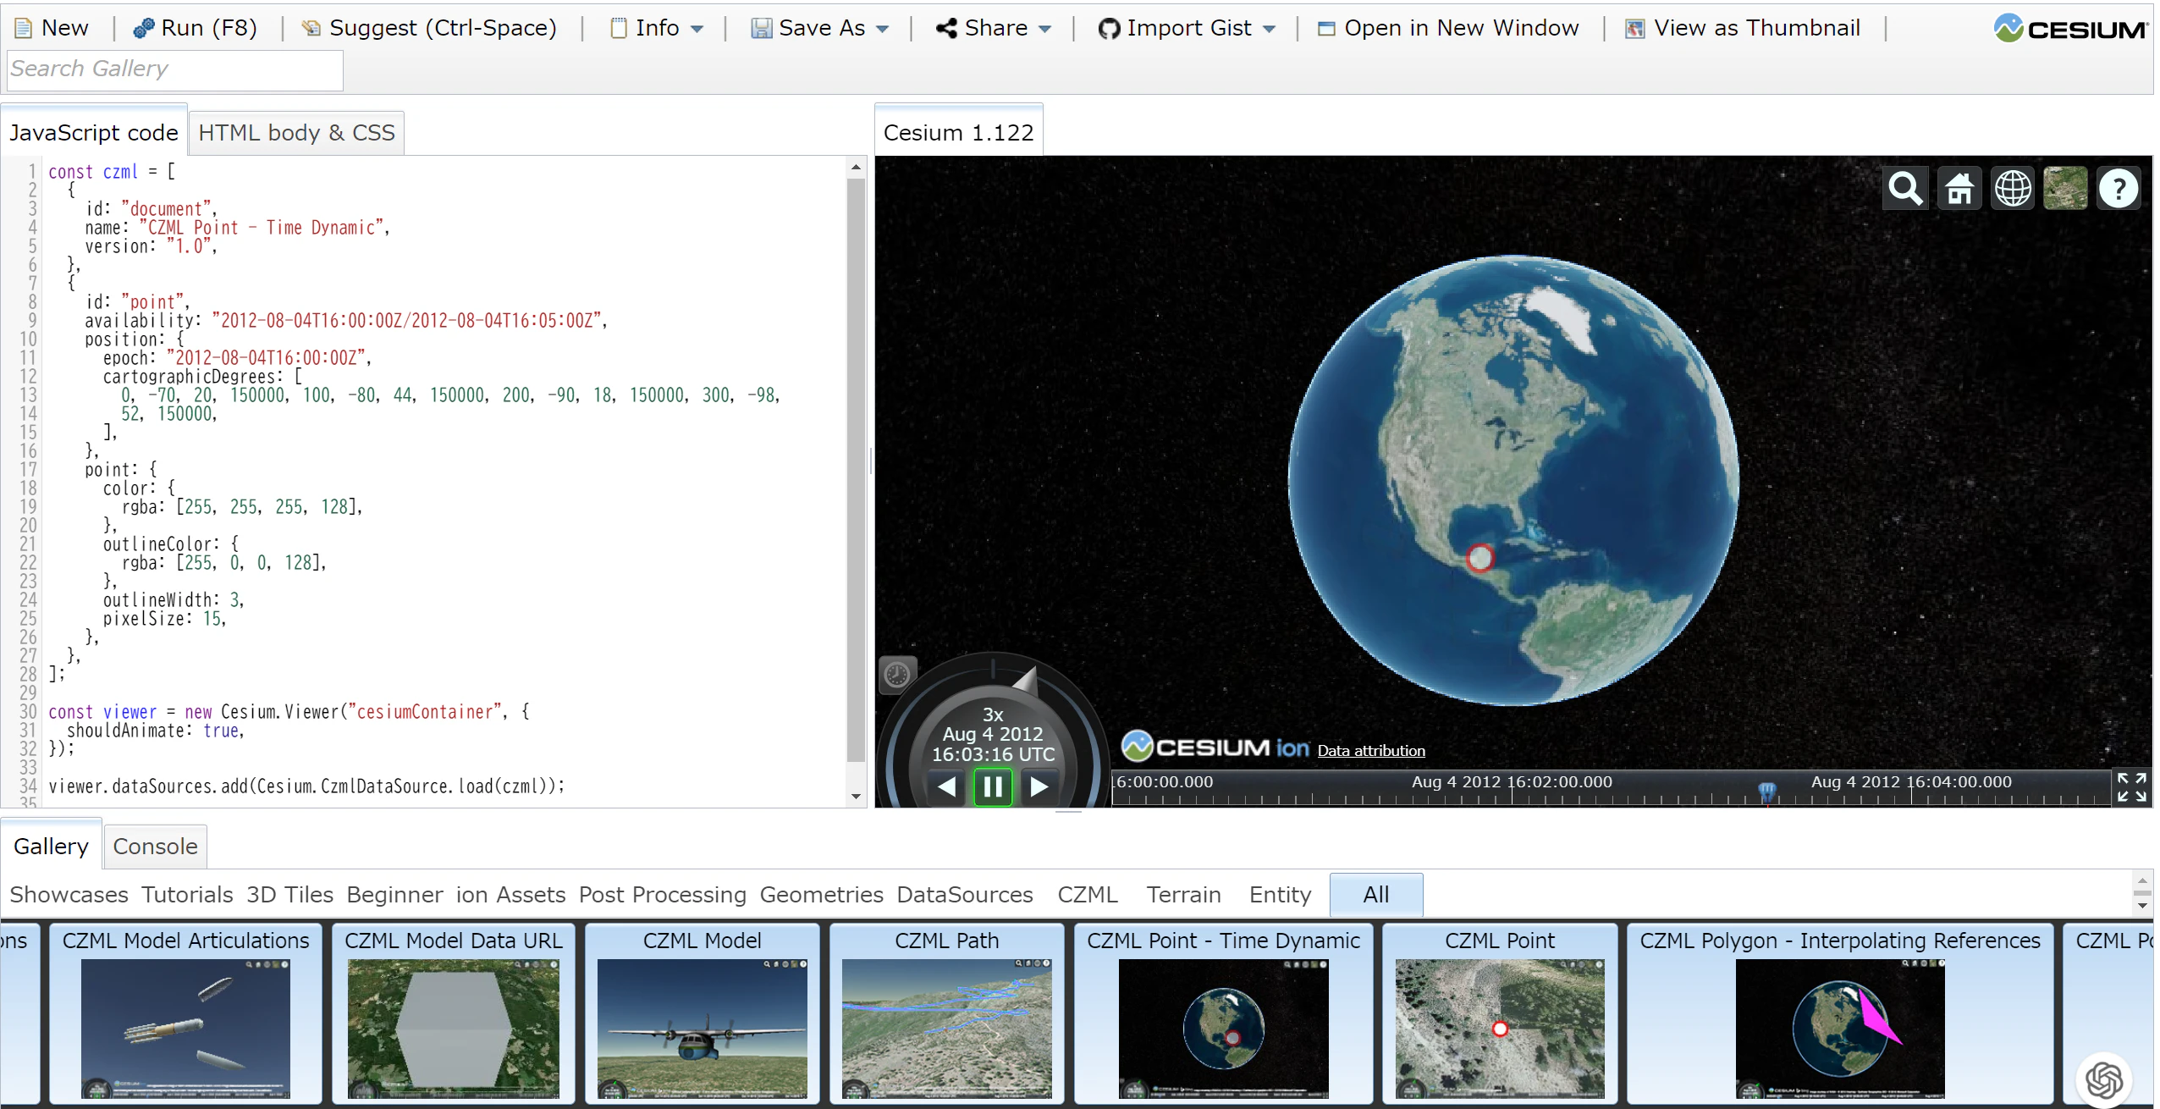Click the Data attribution link
This screenshot has height=1109, width=2160.
(x=1371, y=751)
